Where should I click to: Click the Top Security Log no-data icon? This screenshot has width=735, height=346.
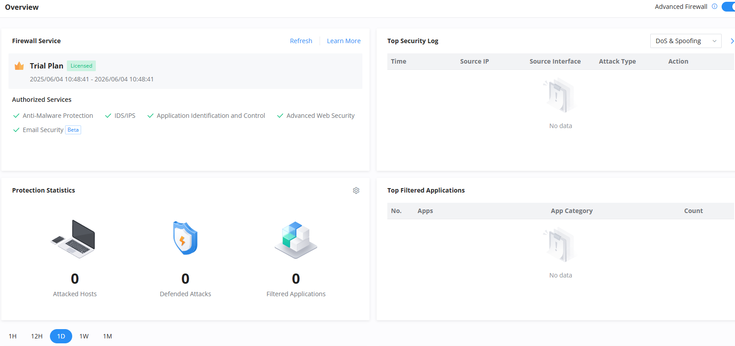click(x=559, y=96)
